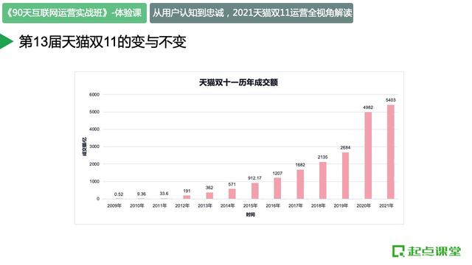The image size is (472, 265).
Task: Select the 2013年 bar labeled 362
Action: 209,196
